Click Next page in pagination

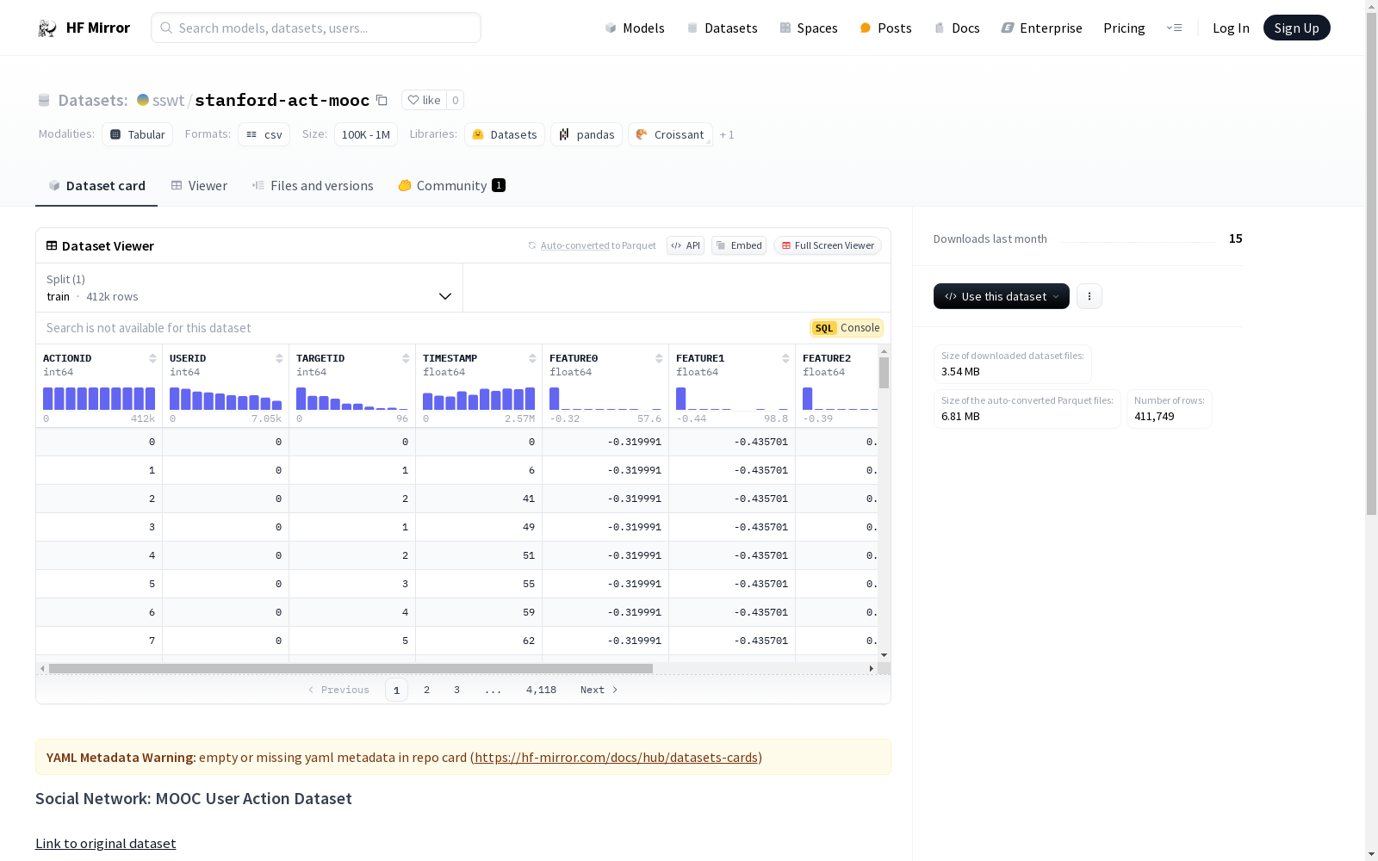[x=599, y=690]
